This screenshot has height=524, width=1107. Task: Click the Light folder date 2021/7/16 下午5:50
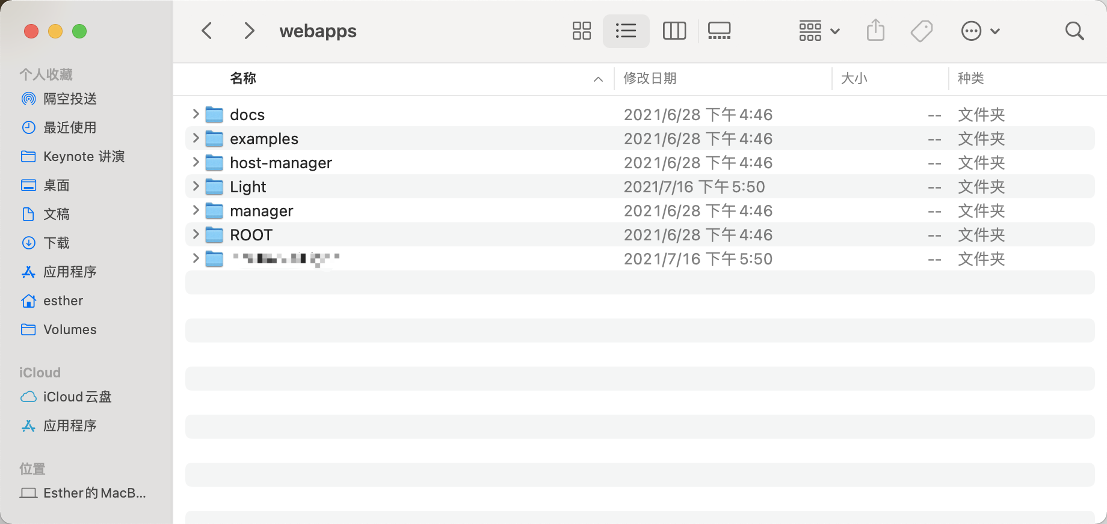tap(694, 187)
